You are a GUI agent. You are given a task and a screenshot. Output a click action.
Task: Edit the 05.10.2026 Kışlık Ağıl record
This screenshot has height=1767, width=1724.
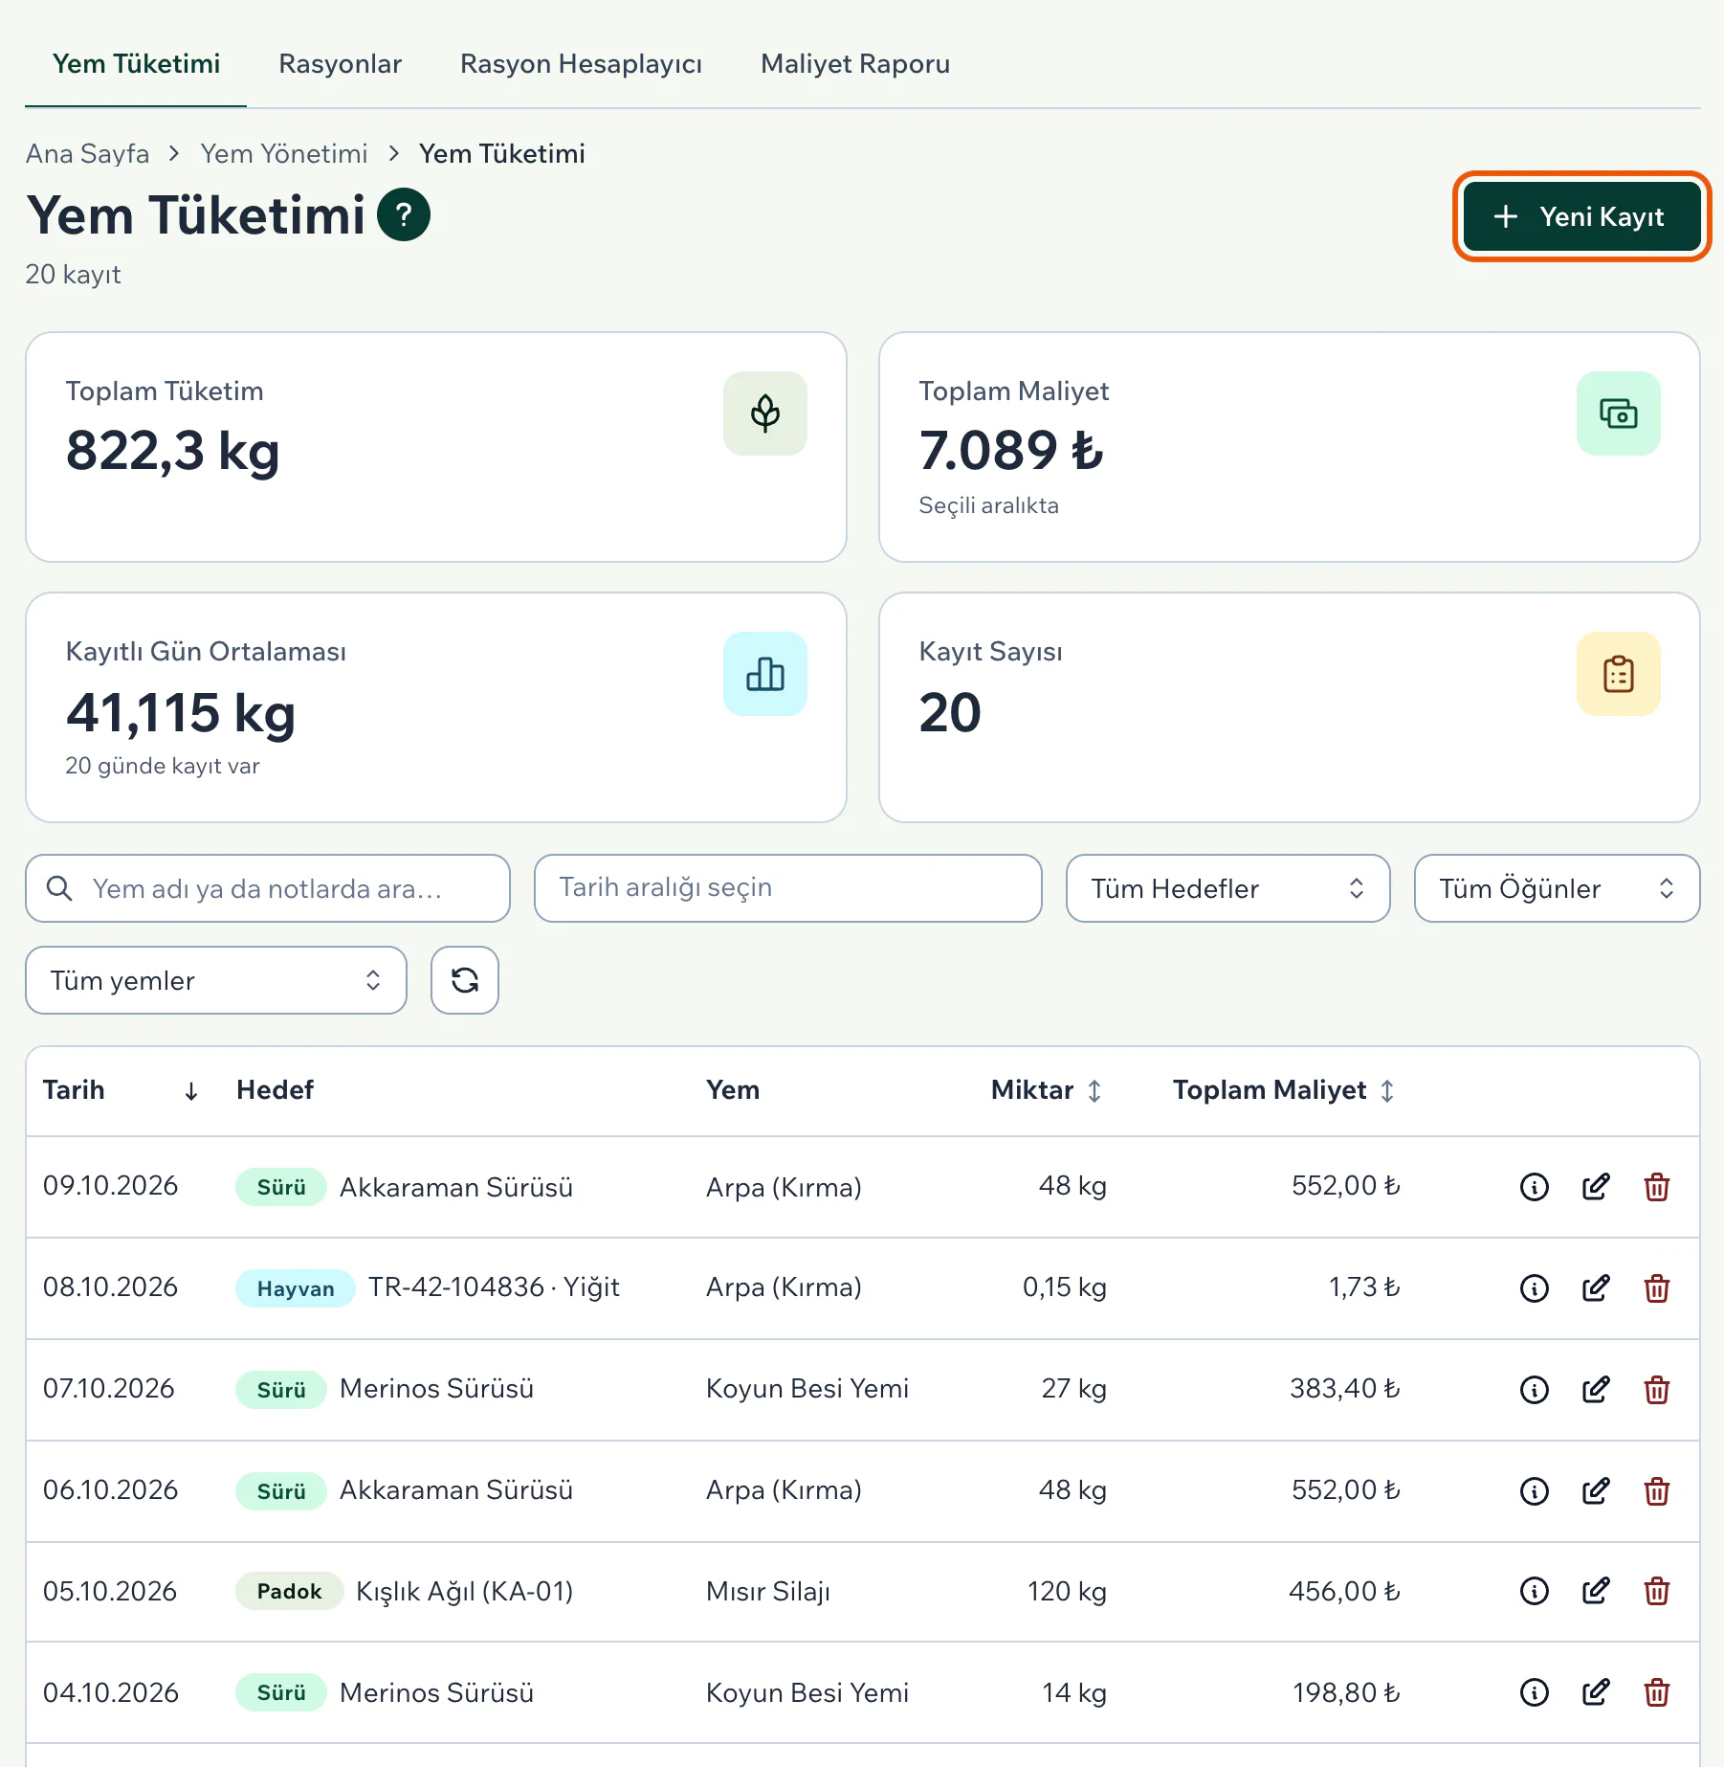pyautogui.click(x=1596, y=1592)
